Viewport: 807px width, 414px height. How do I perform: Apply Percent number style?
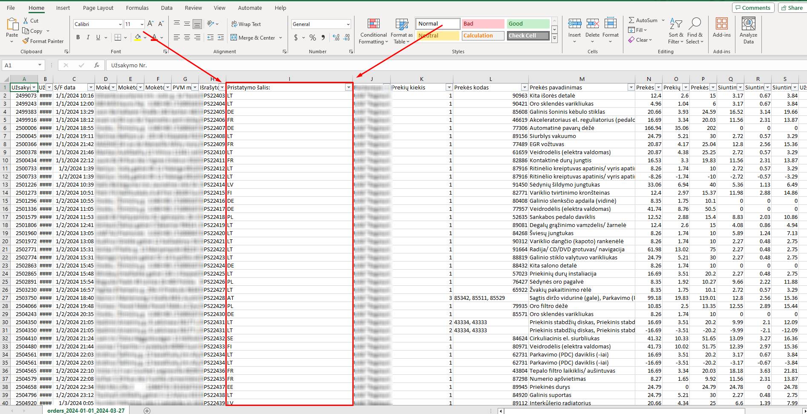(x=312, y=38)
